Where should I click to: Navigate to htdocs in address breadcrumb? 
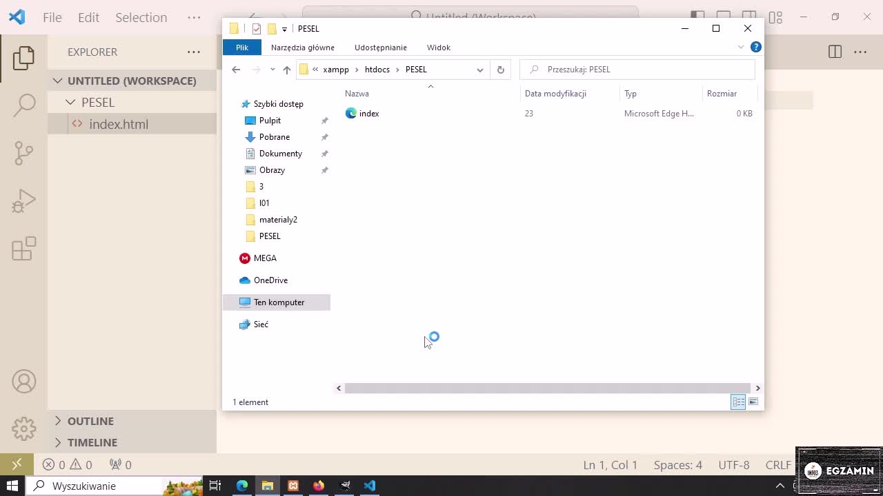point(377,69)
